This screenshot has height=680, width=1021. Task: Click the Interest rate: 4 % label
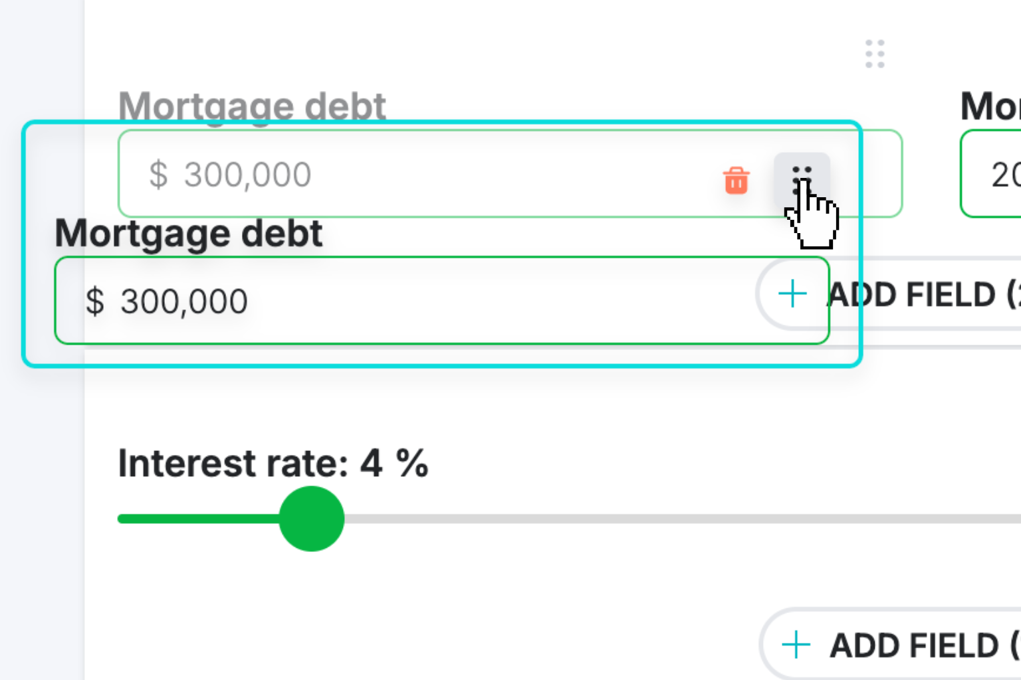tap(273, 463)
